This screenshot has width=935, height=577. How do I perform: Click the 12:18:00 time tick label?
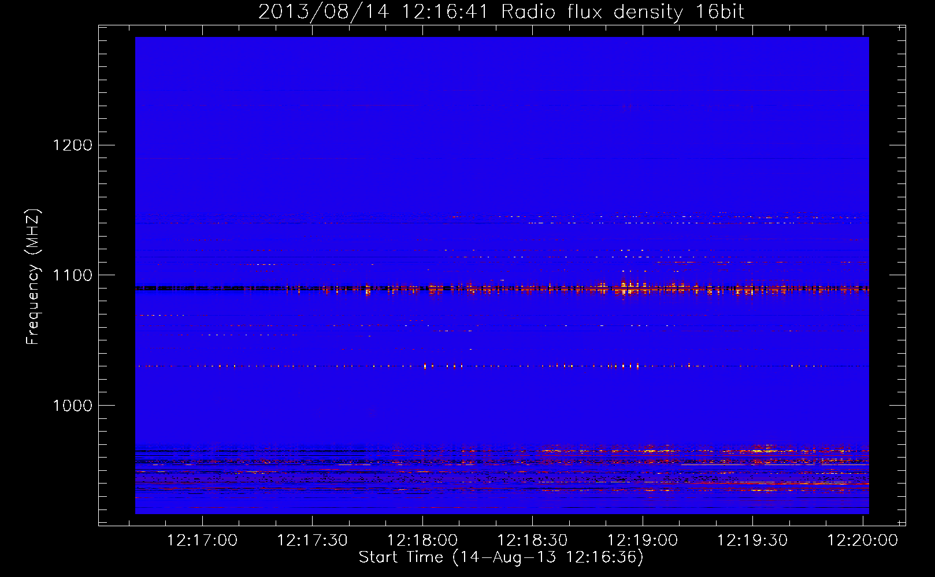click(422, 541)
